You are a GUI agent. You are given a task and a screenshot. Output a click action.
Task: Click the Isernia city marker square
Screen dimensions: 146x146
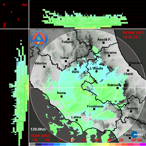[131, 111]
